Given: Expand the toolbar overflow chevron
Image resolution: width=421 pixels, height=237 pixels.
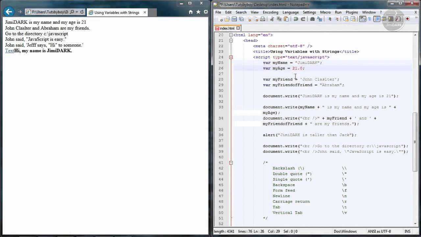Looking at the screenshot, I should coord(416,18).
